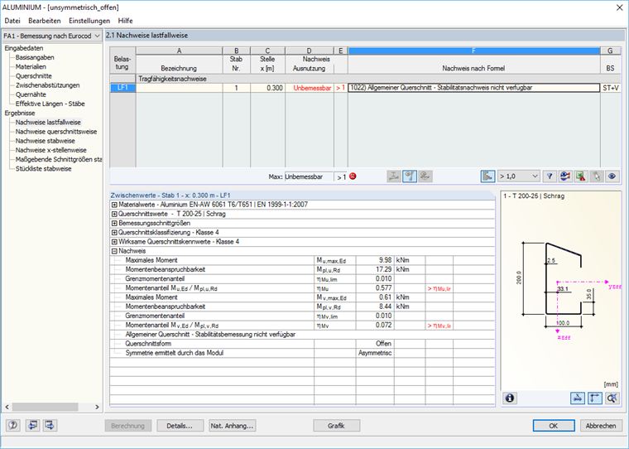This screenshot has width=629, height=449.
Task: Open the Einstellungen menu
Action: pos(89,21)
